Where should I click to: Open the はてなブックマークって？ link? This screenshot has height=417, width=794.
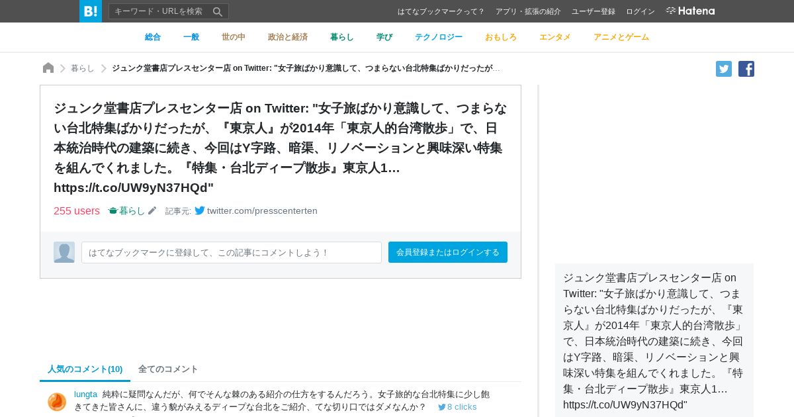(x=441, y=11)
